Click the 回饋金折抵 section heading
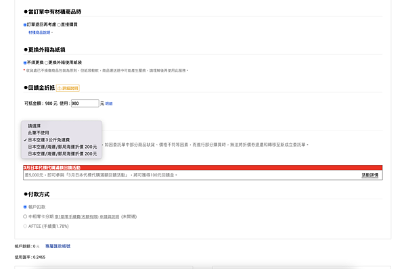This screenshot has width=406, height=269. tap(39, 88)
